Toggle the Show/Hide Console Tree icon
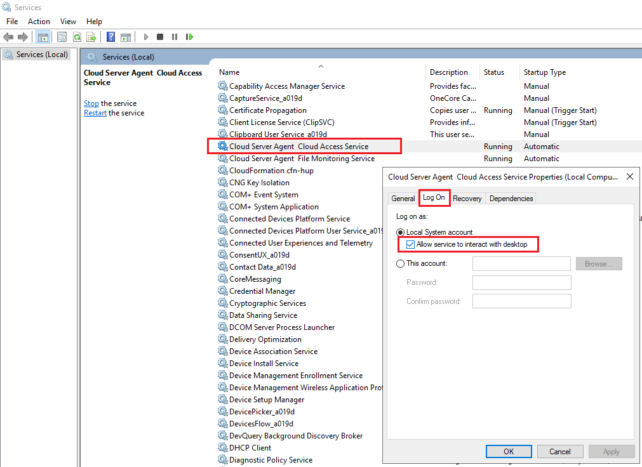 (x=43, y=37)
